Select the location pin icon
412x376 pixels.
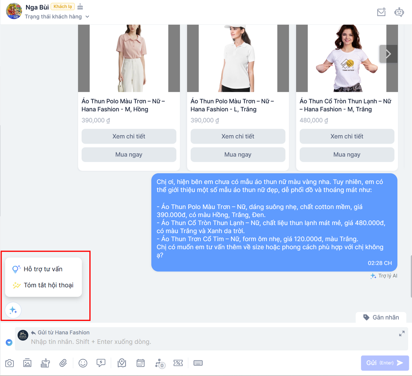click(121, 363)
